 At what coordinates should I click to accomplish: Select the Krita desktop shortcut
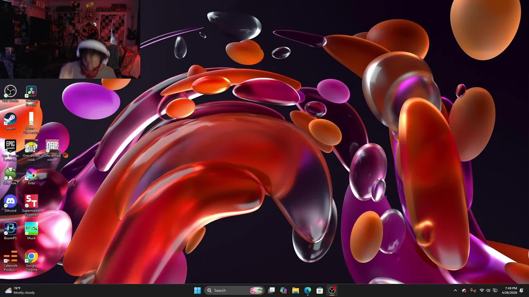pyautogui.click(x=31, y=176)
